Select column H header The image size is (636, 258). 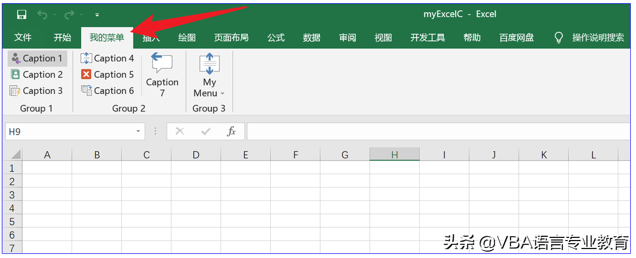(395, 155)
